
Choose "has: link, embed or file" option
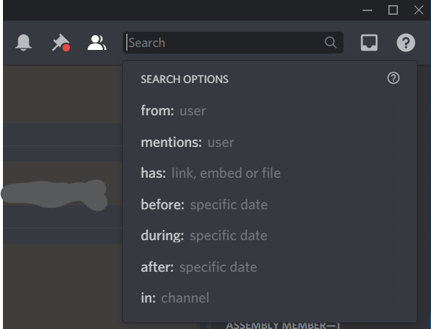pos(270,173)
